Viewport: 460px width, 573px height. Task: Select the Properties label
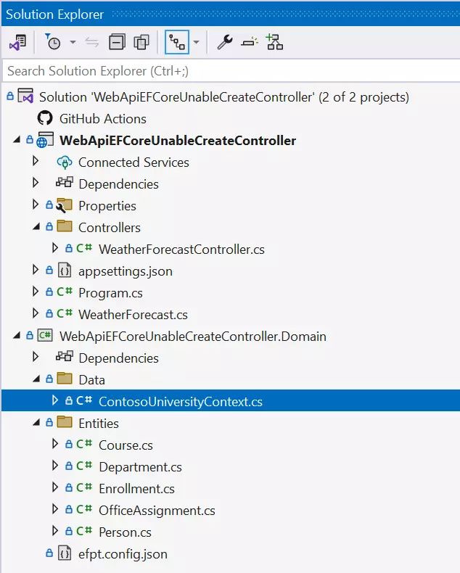[107, 206]
